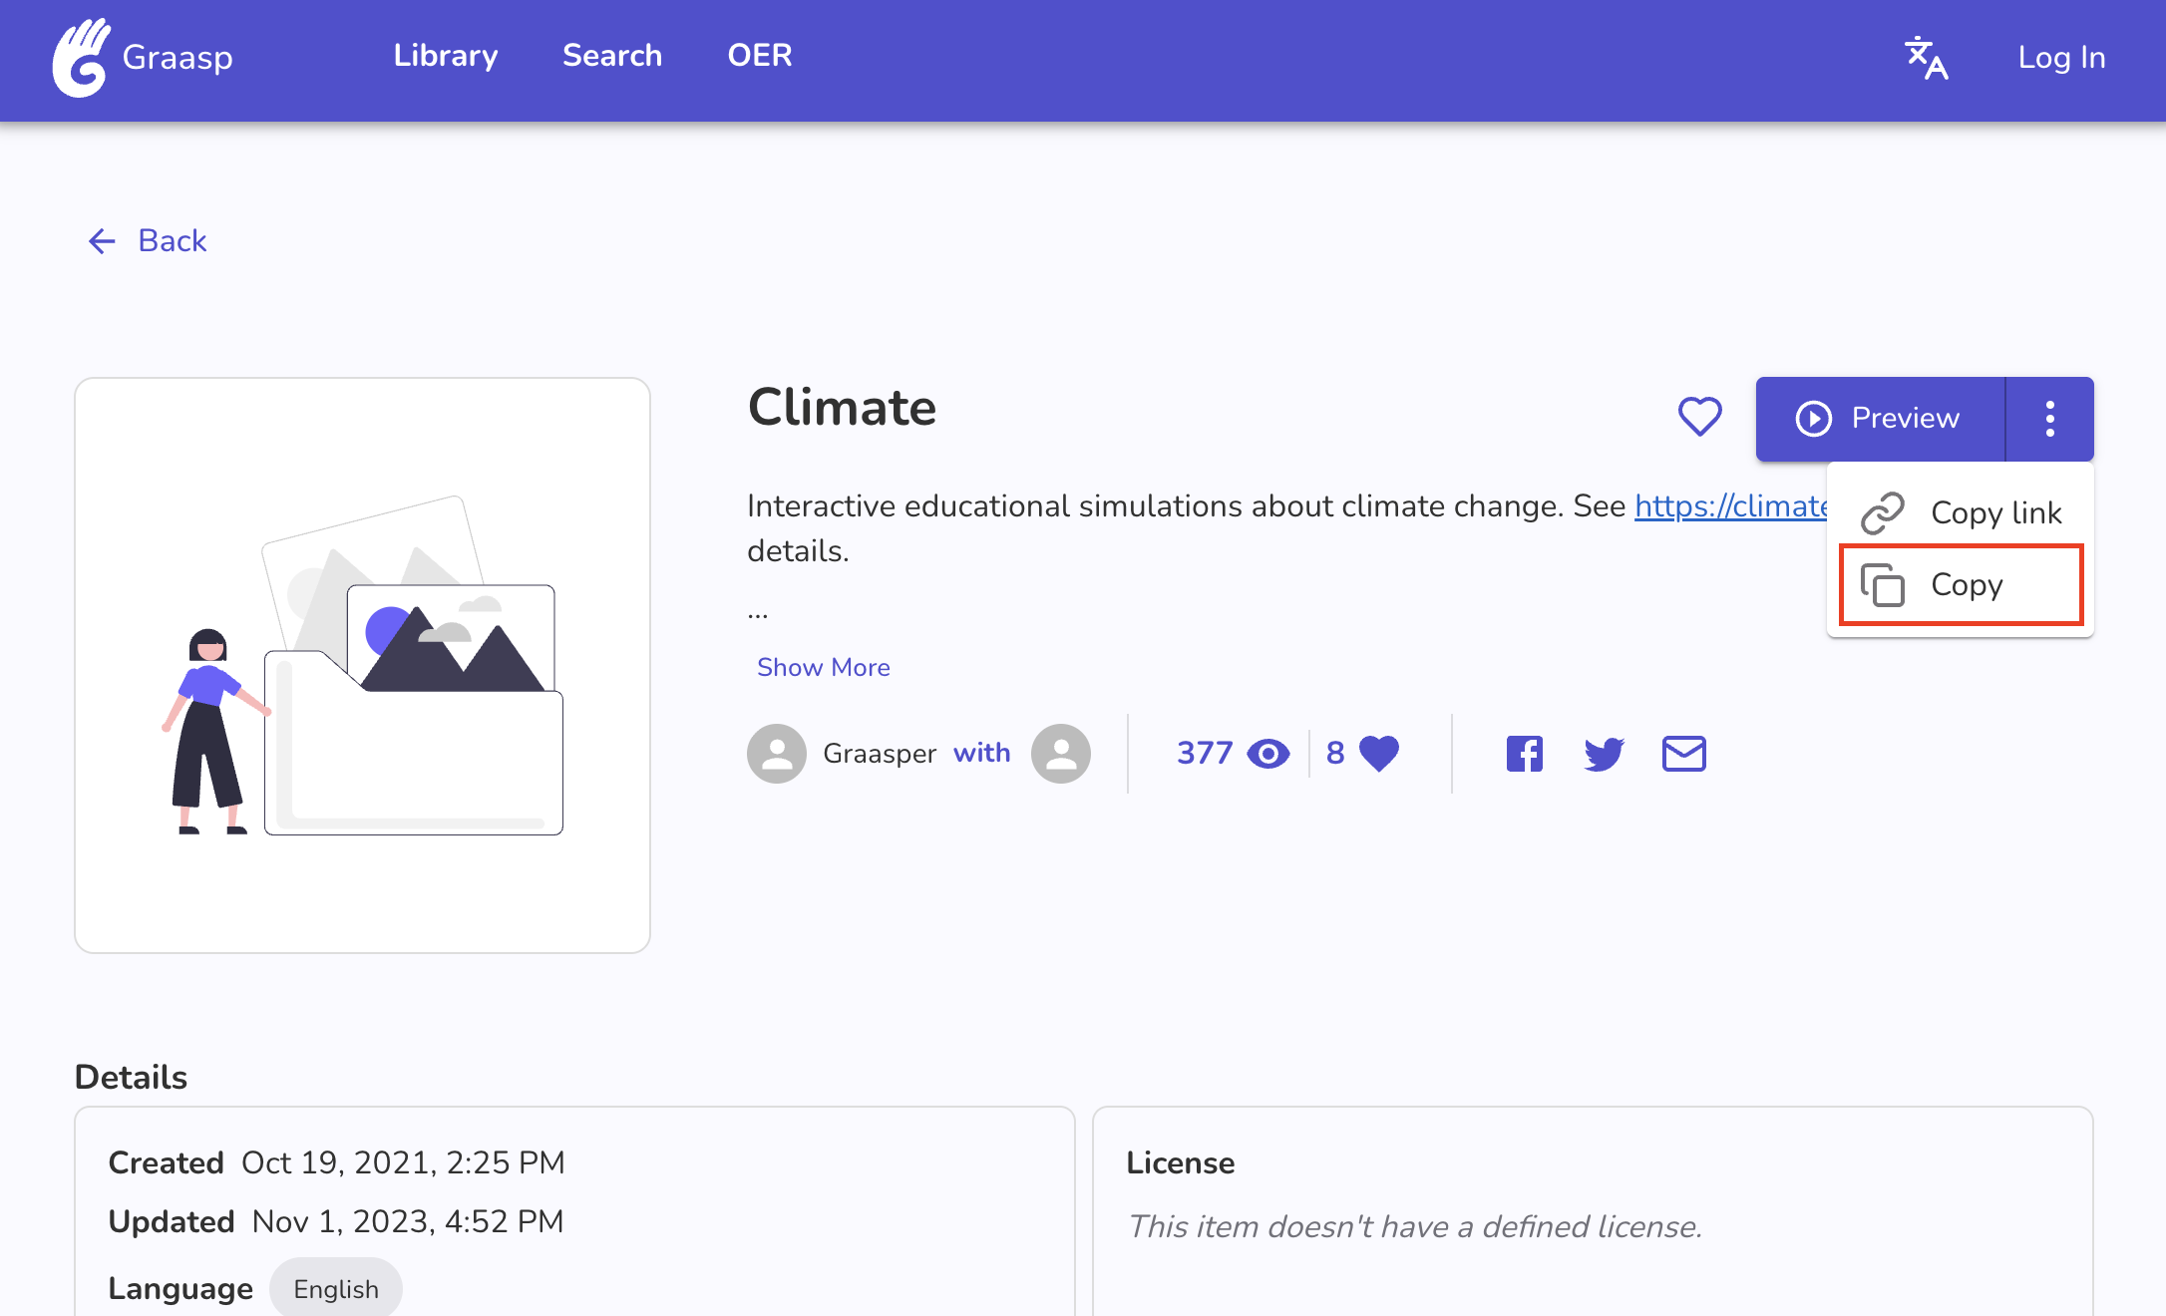
Task: Click the Log In link
Action: 2061,58
